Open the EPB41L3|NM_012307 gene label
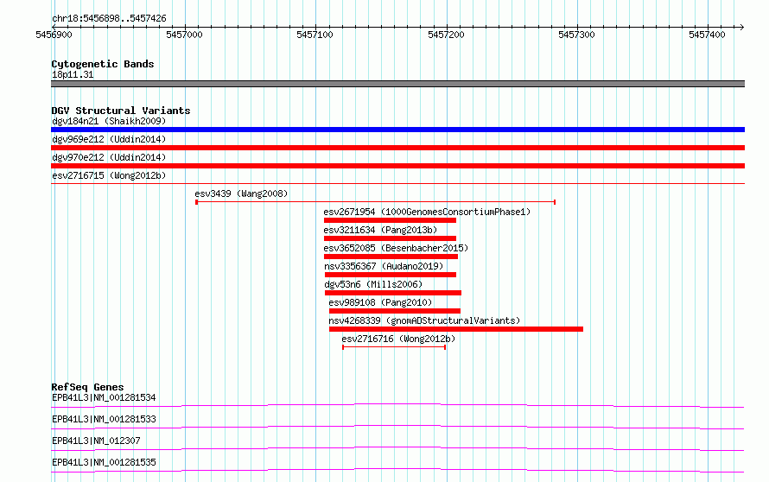Viewport: 769px width, 482px height. coord(96,441)
